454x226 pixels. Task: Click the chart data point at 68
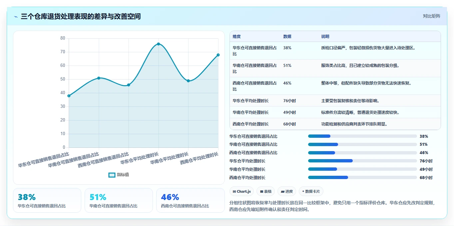click(x=218, y=55)
